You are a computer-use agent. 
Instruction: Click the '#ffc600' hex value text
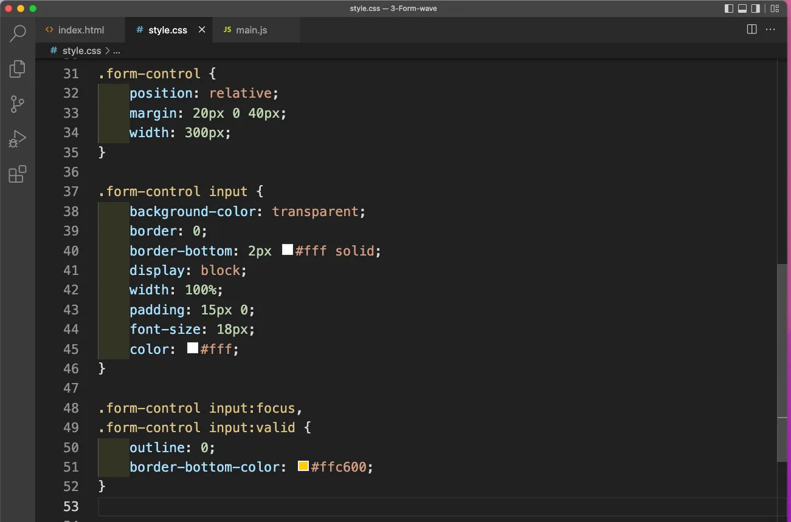tap(339, 467)
